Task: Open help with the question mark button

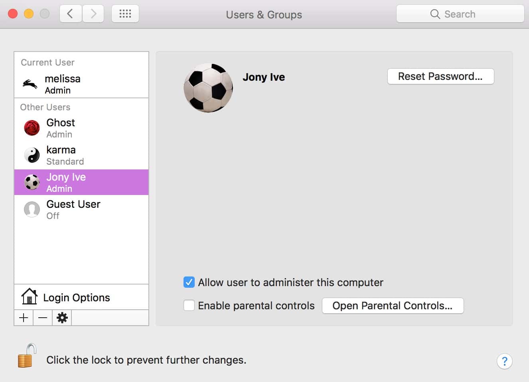Action: pos(504,361)
